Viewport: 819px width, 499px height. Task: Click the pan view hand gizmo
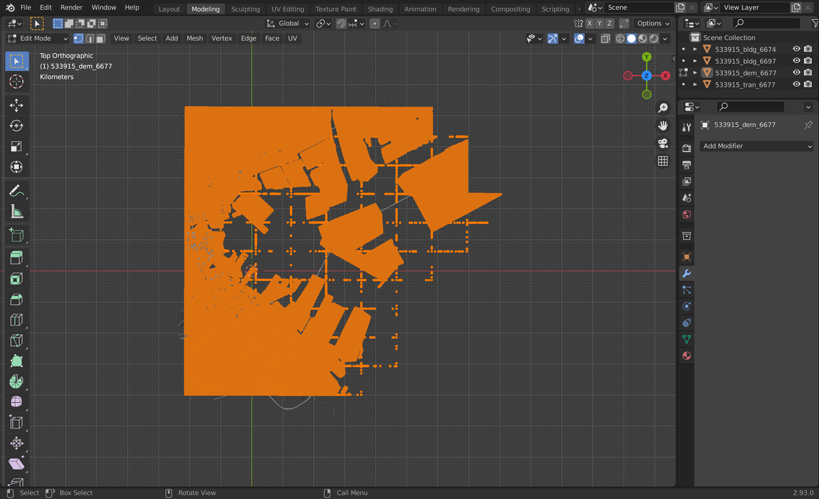[663, 126]
